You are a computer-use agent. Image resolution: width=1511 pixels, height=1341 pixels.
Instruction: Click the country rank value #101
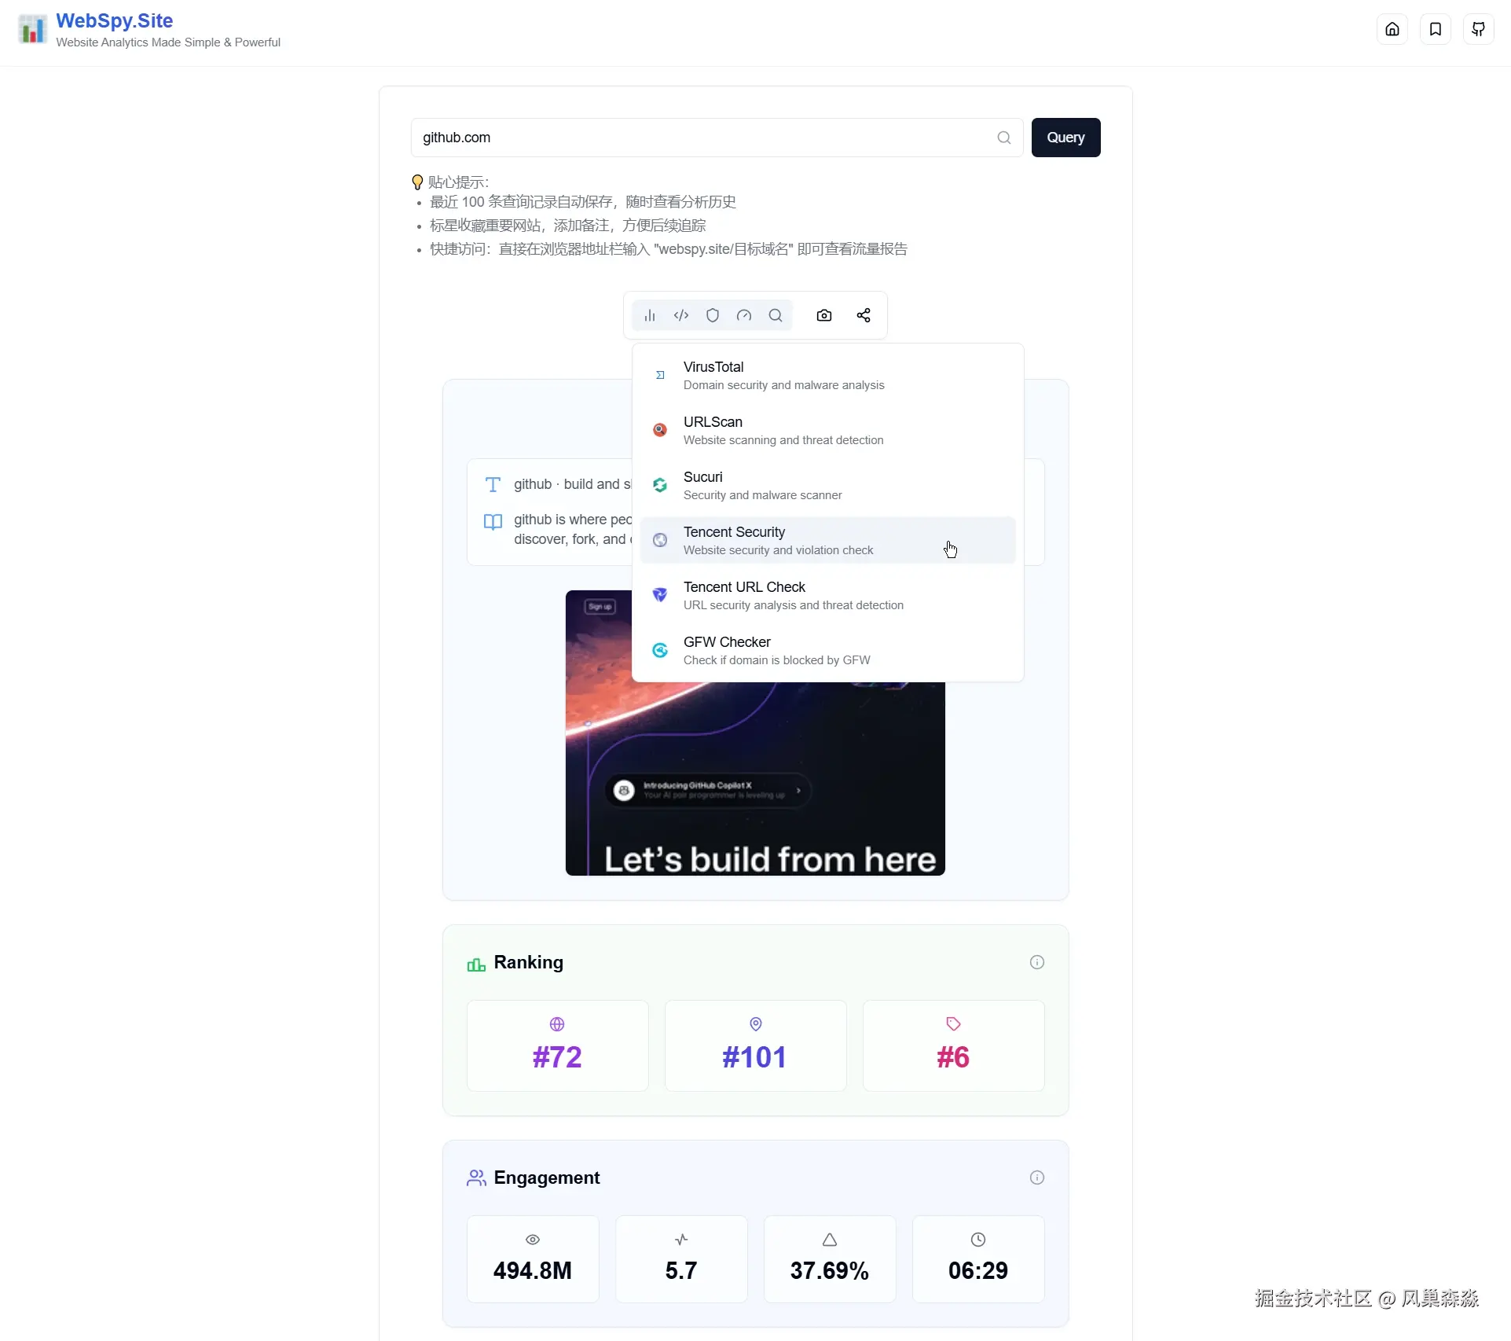pos(755,1057)
